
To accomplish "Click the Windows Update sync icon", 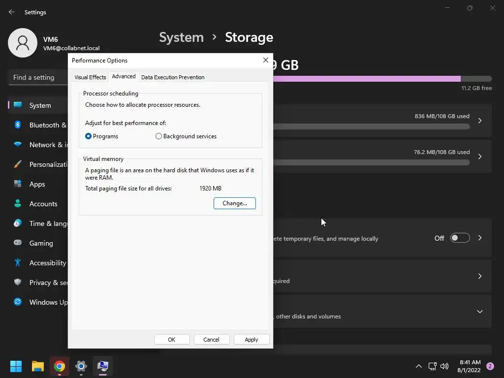I will (18, 302).
